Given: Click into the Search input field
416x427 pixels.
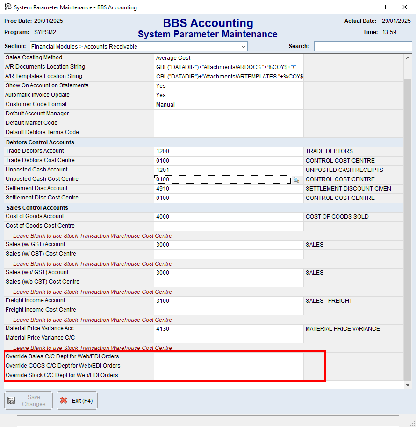Looking at the screenshot, I should pyautogui.click(x=362, y=46).
